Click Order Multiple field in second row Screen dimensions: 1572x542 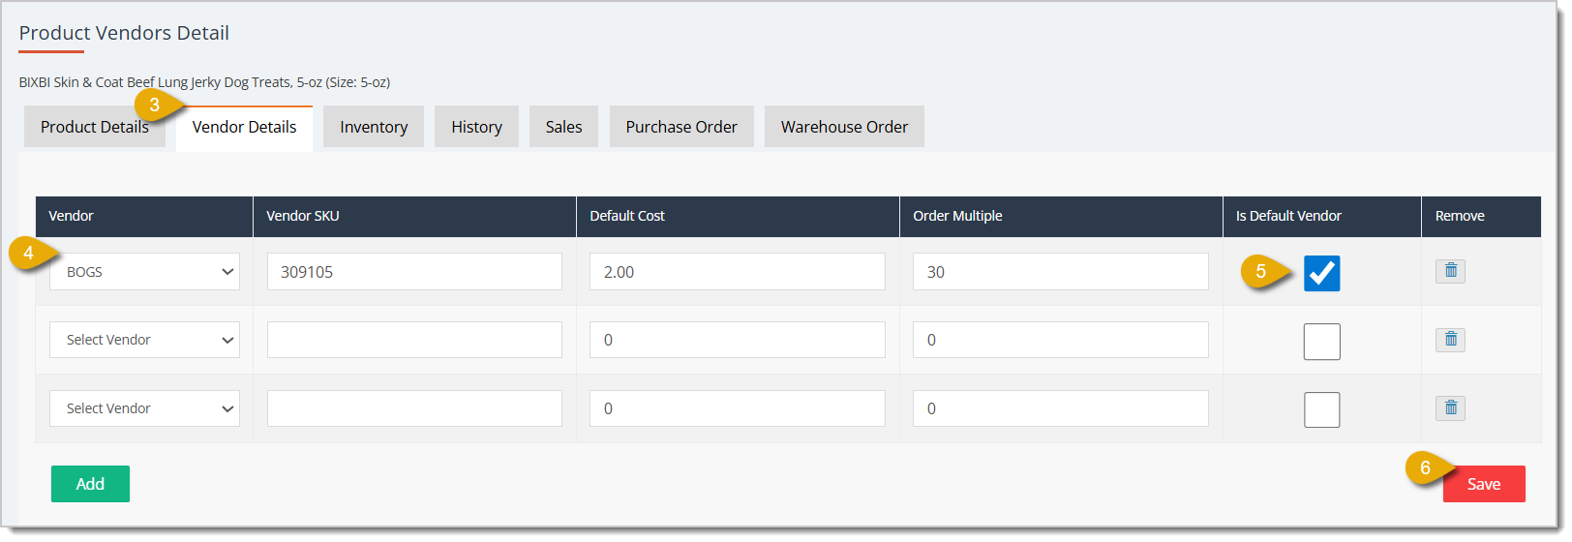[x=1061, y=340]
